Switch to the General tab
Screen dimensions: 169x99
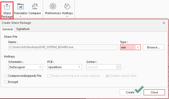(x=7, y=29)
